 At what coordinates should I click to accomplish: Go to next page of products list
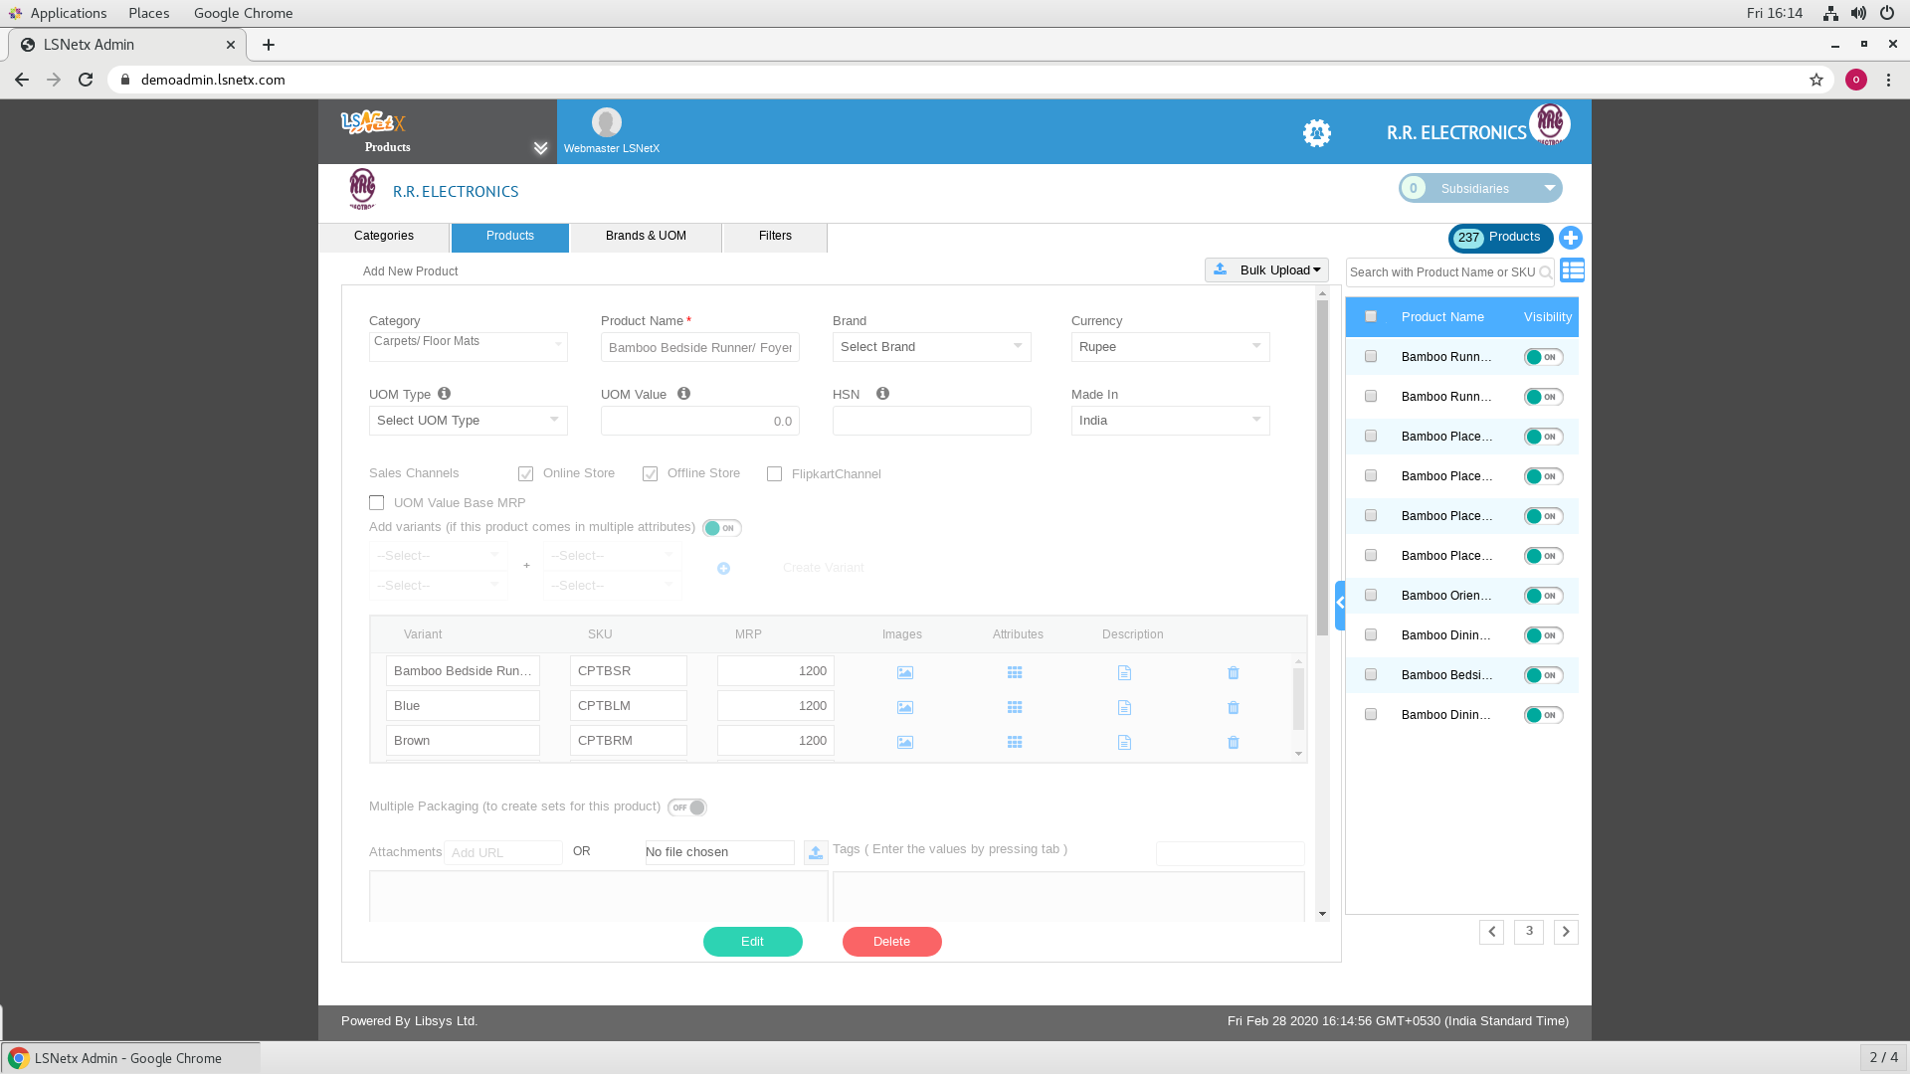click(1566, 932)
